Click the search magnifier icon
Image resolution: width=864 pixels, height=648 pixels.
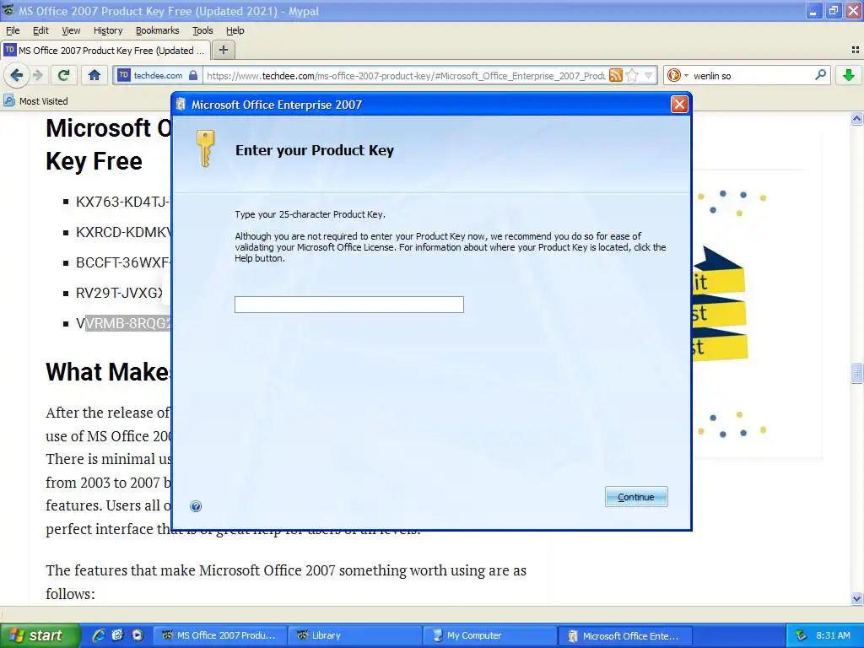[820, 75]
